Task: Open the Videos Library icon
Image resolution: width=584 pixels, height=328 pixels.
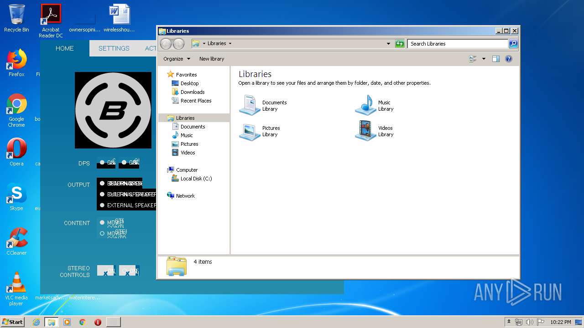Action: (365, 131)
